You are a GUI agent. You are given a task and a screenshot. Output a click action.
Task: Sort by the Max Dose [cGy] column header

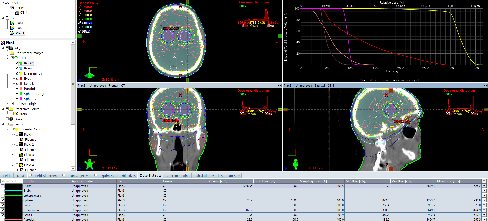point(413,181)
